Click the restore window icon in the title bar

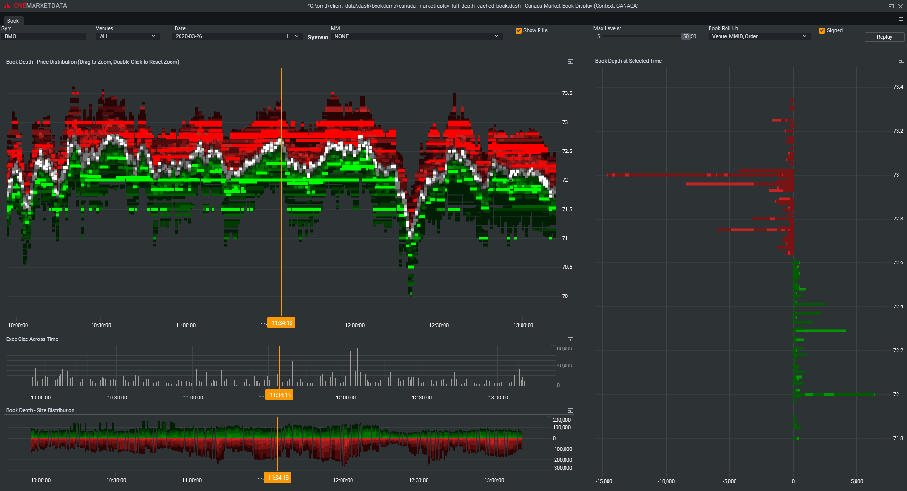[x=891, y=6]
